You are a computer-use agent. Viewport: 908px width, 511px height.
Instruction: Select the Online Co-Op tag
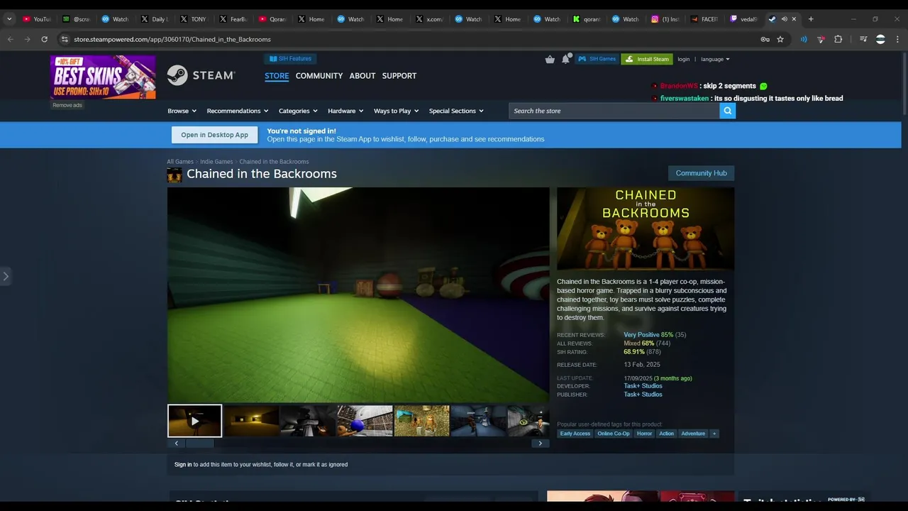(x=614, y=434)
